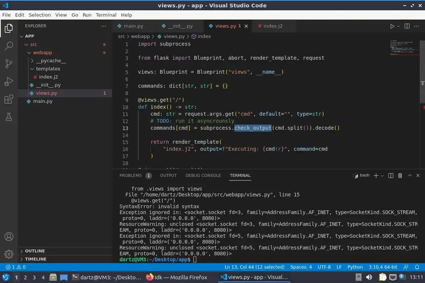Image resolution: width=425 pixels, height=283 pixels.
Task: Open the Explorer view in activity bar
Action: click(9, 28)
